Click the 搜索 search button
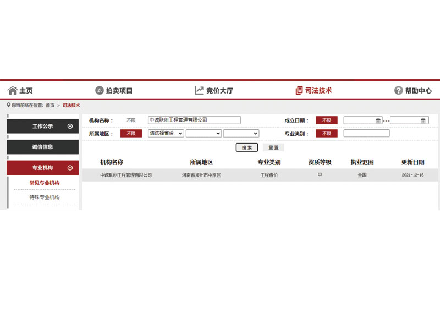The width and height of the screenshot is (440, 313). tap(247, 147)
